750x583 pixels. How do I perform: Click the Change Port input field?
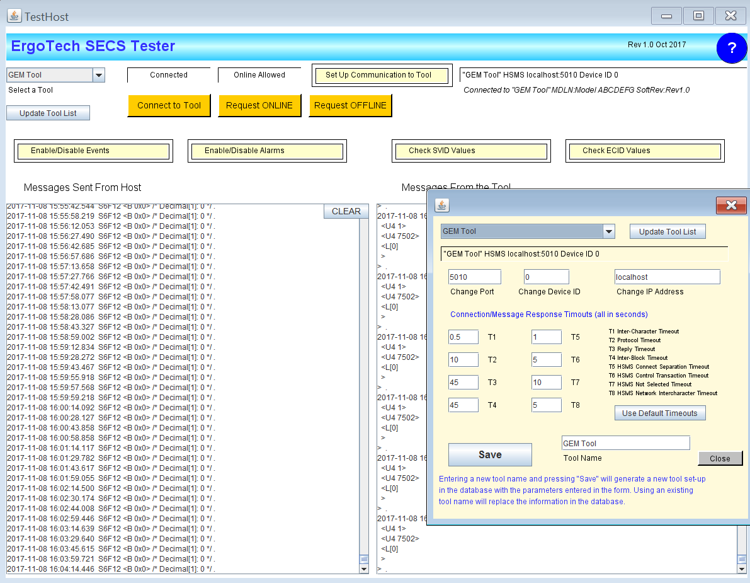pyautogui.click(x=474, y=277)
